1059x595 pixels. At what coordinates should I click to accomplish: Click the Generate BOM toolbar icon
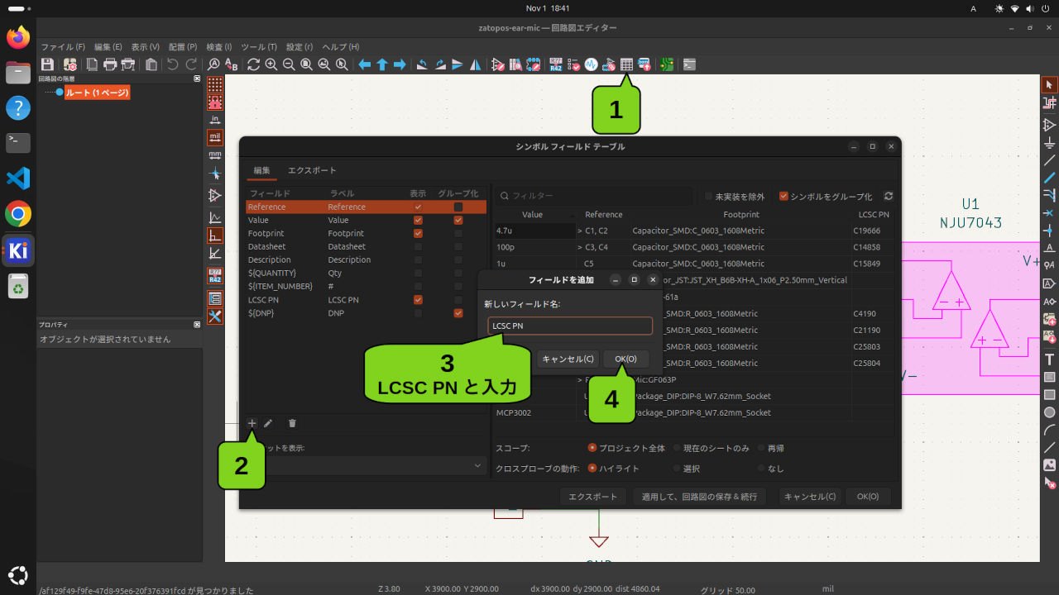point(645,64)
